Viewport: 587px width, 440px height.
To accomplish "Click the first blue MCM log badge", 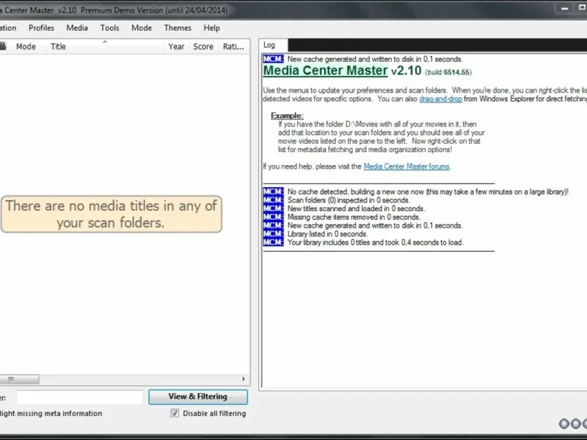I will 273,59.
